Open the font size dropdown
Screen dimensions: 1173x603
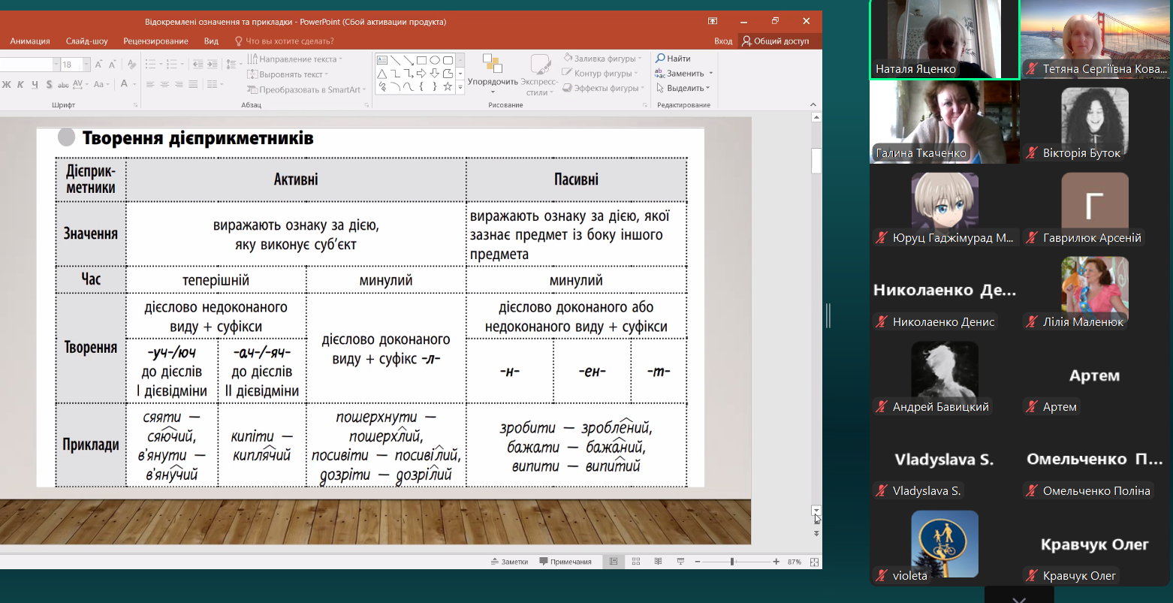86,65
